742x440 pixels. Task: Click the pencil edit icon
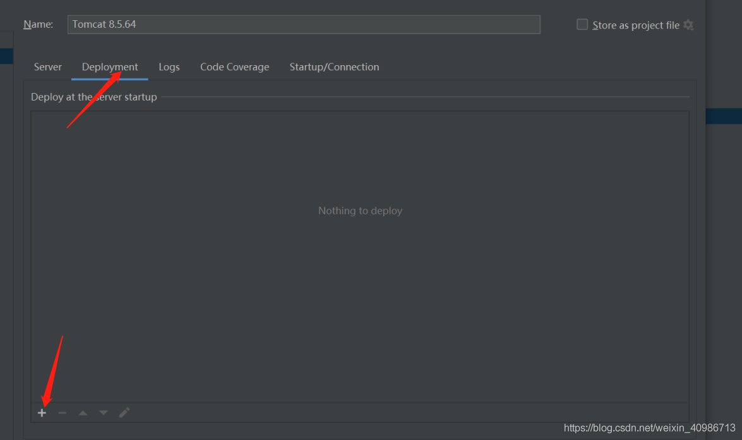coord(124,413)
